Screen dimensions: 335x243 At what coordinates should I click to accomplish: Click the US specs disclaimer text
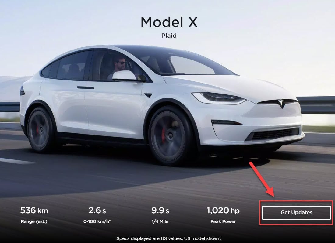point(169,238)
